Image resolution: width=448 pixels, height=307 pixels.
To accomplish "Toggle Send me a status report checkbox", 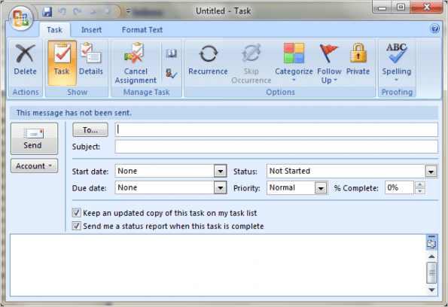I will click(x=76, y=226).
